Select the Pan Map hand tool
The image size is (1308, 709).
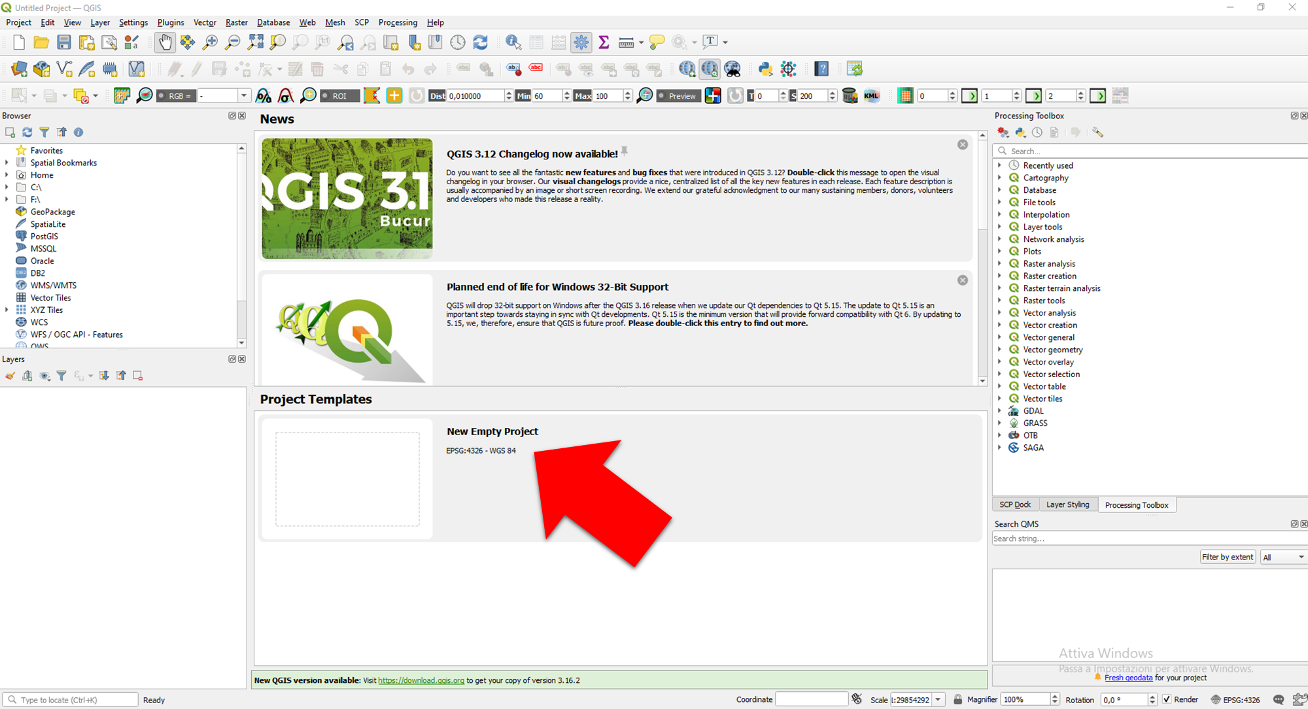point(165,42)
